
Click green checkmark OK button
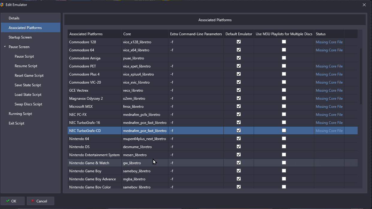tap(13, 201)
